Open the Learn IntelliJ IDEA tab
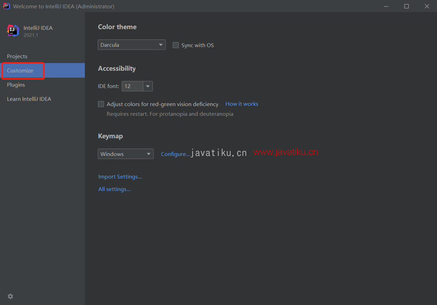437x305 pixels. click(x=42, y=99)
